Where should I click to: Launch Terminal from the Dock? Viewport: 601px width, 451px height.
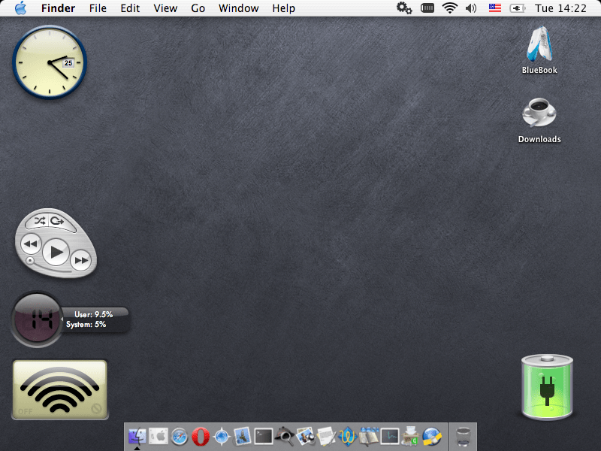263,436
